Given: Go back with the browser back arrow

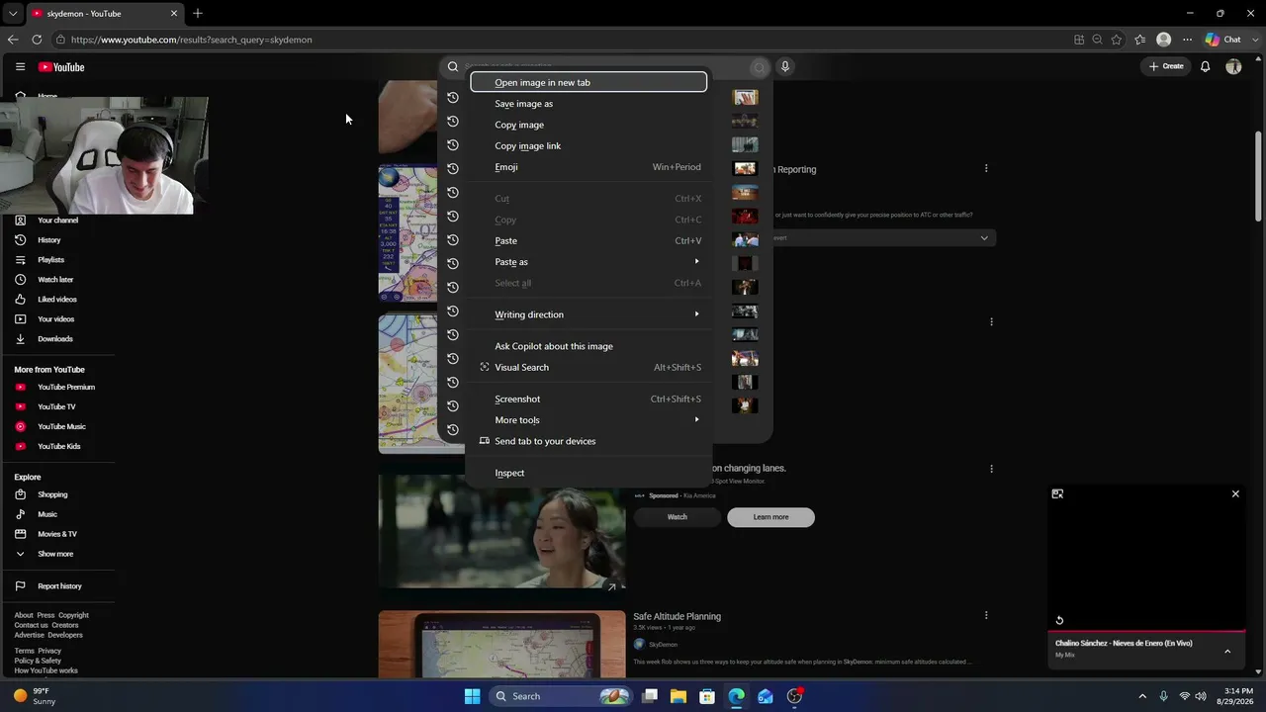Looking at the screenshot, I should pos(13,40).
